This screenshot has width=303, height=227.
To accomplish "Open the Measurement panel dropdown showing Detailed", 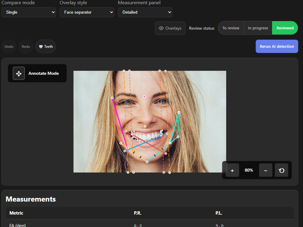I will (x=145, y=12).
